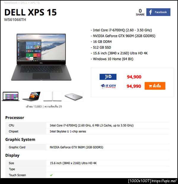Select the angled laptop thumbnail with colorful screen

[x=31, y=96]
